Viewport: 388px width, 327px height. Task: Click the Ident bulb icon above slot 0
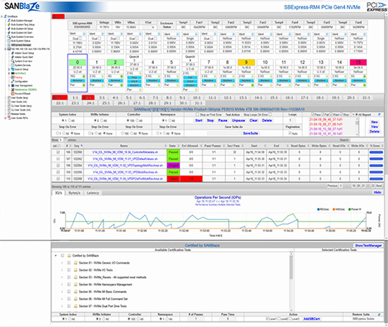(84, 34)
